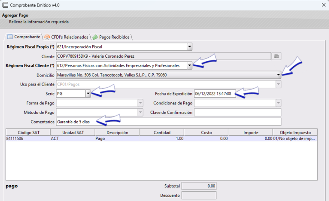
Task: Open the Forma de Pago dropdown
Action: click(x=140, y=103)
